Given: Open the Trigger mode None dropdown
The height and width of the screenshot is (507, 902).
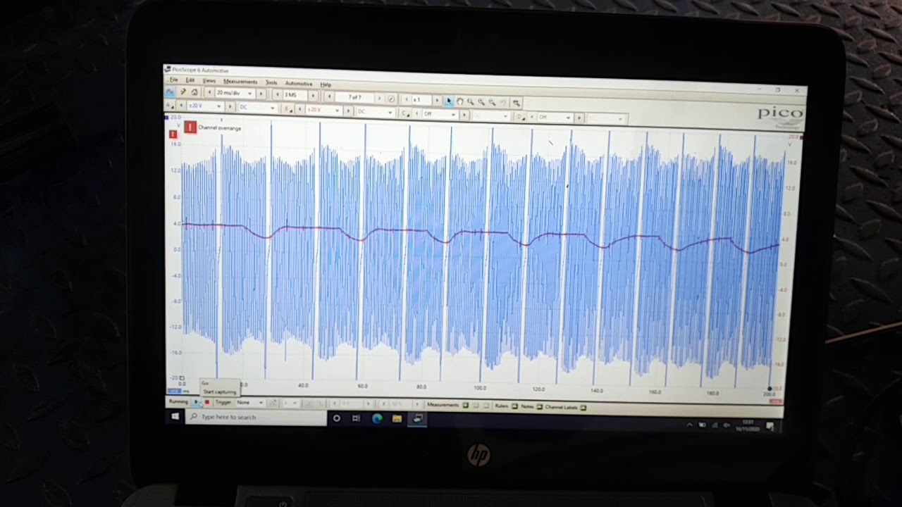Looking at the screenshot, I should 249,402.
